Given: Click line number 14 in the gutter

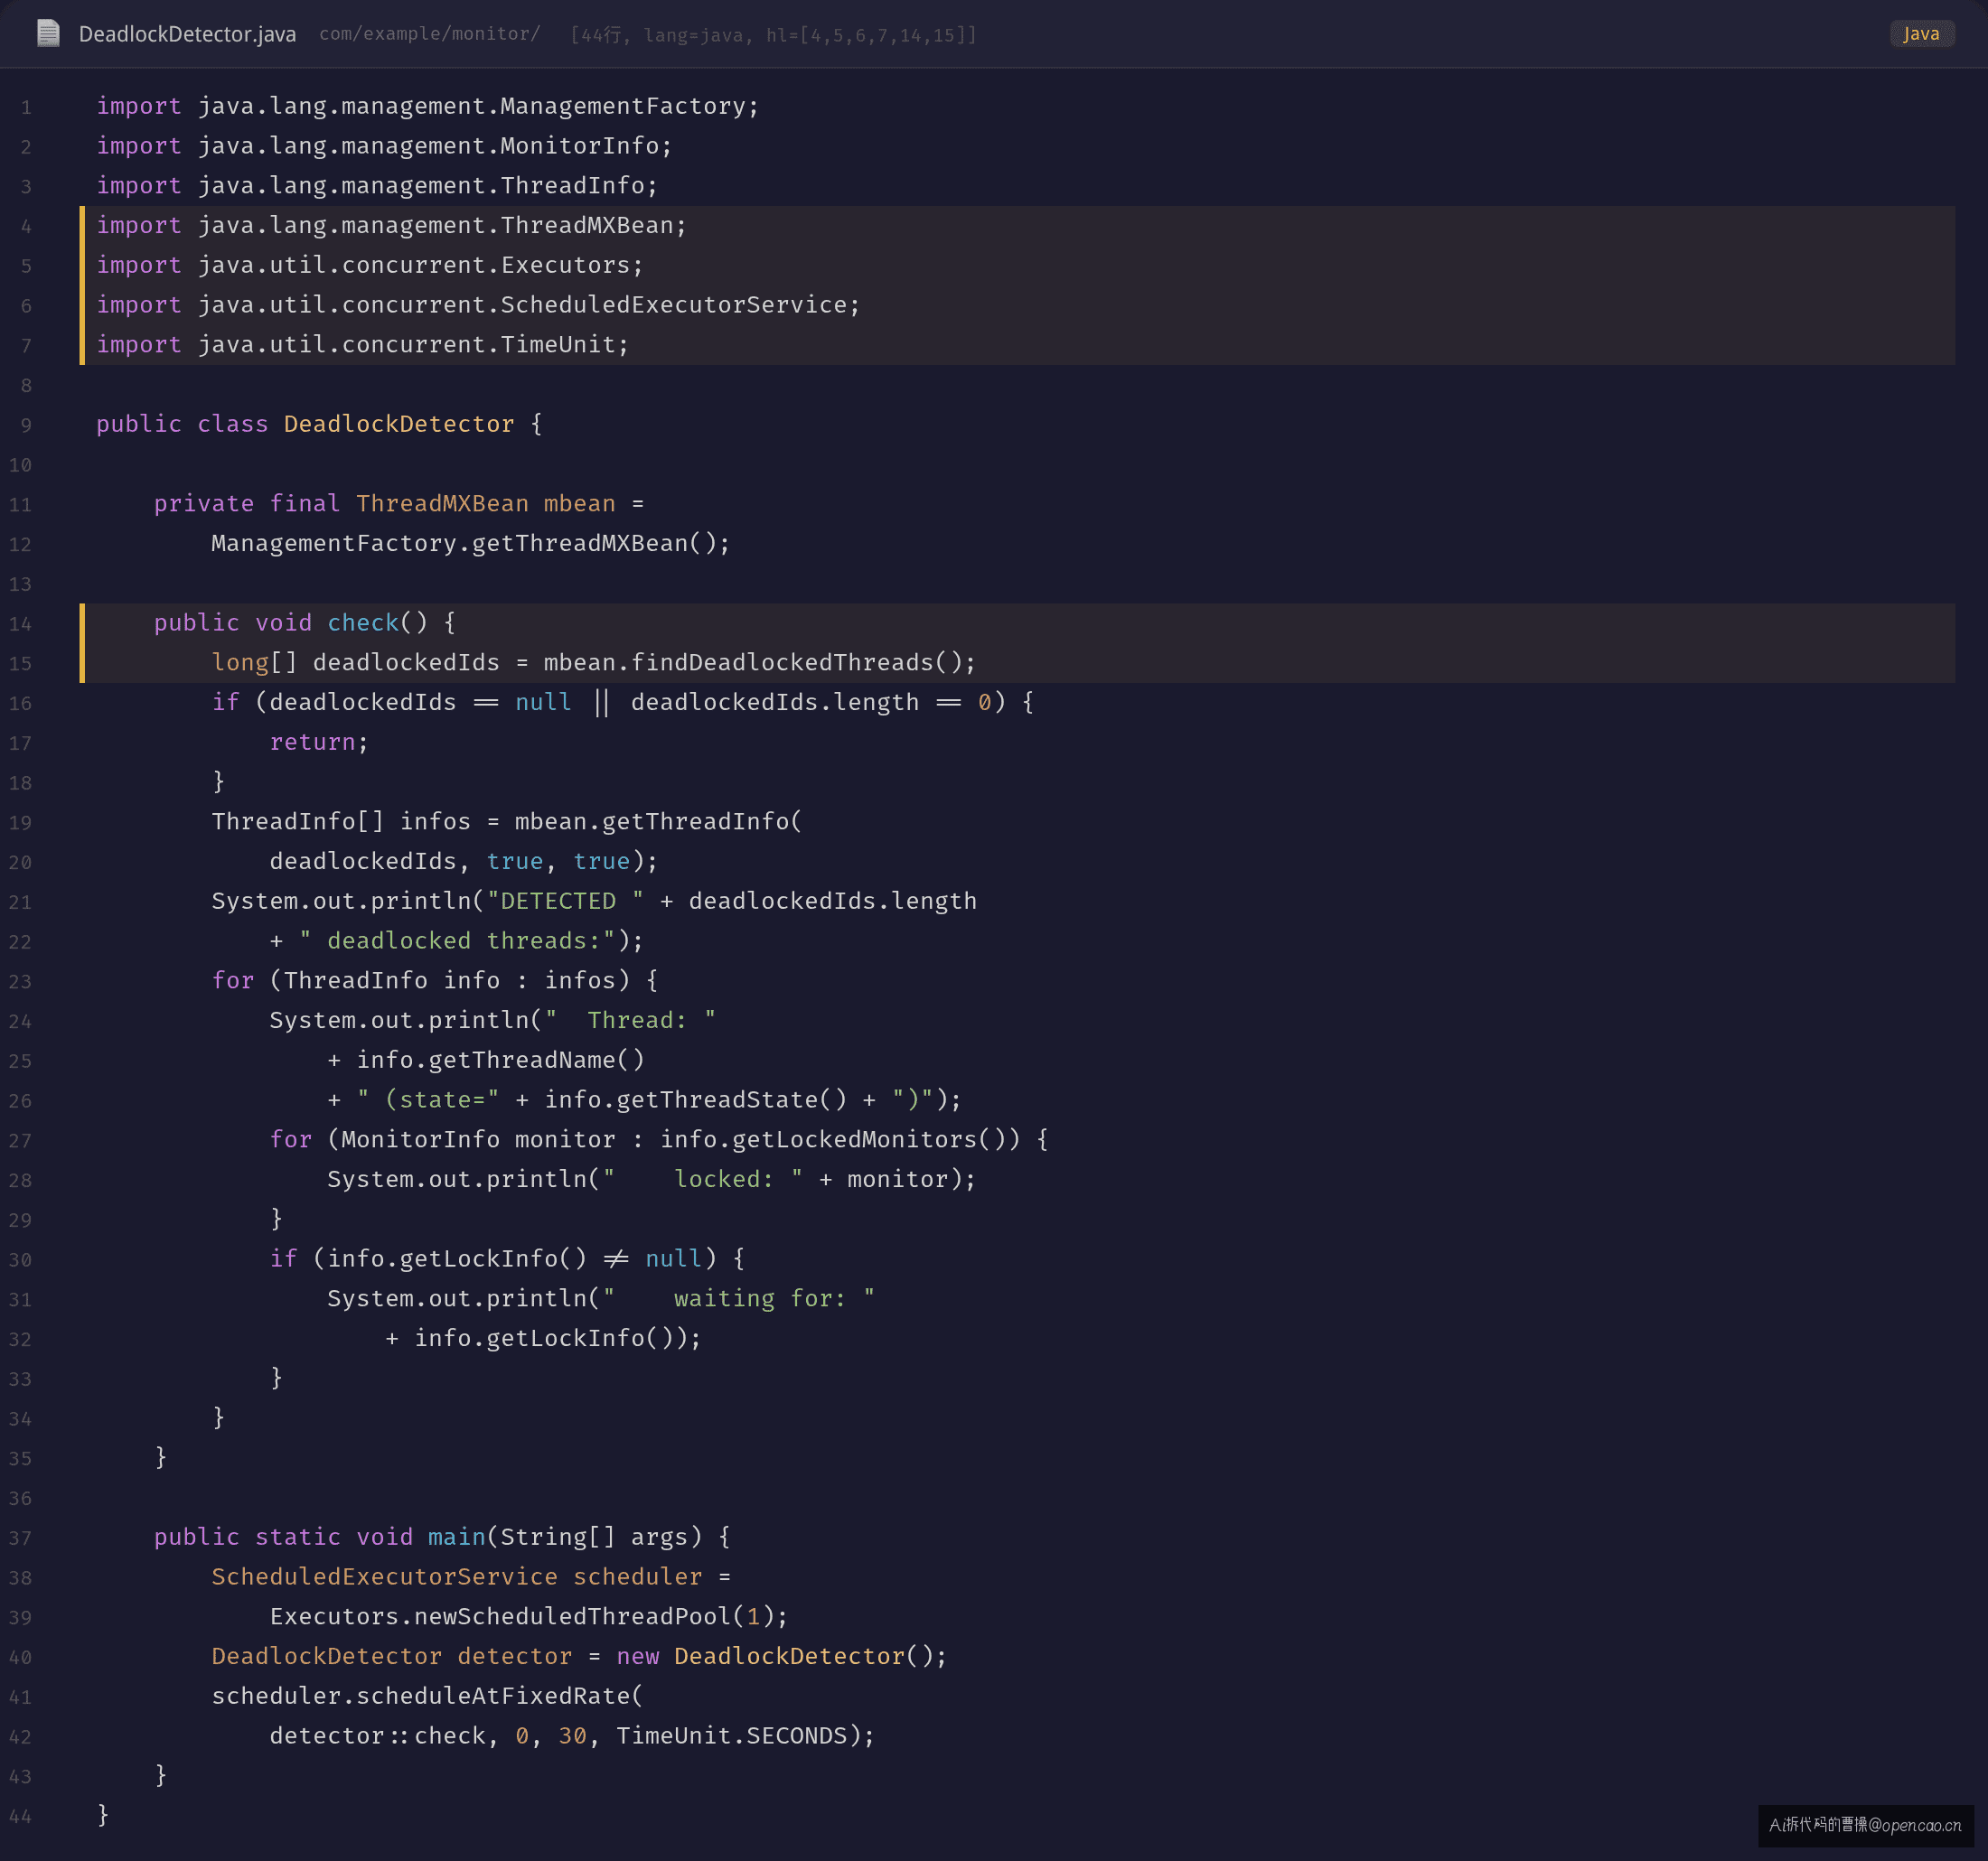Looking at the screenshot, I should click(20, 624).
